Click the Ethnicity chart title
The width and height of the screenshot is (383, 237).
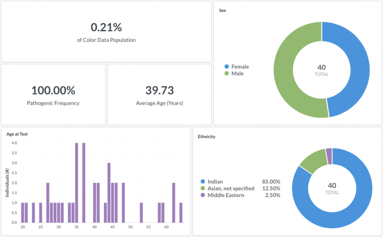point(206,137)
